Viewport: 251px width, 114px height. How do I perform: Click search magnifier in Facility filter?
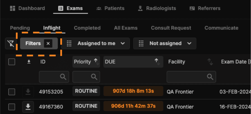[210, 77]
